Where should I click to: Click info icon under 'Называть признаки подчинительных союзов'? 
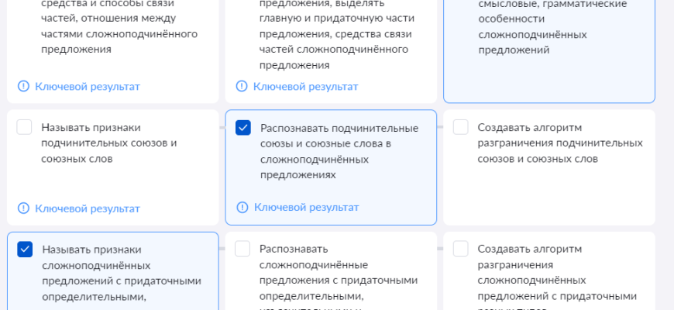23,208
